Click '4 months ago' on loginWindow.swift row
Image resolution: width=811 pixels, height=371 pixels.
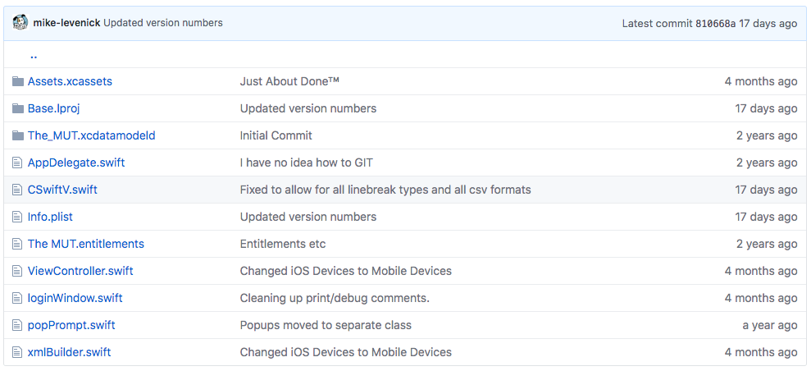761,298
